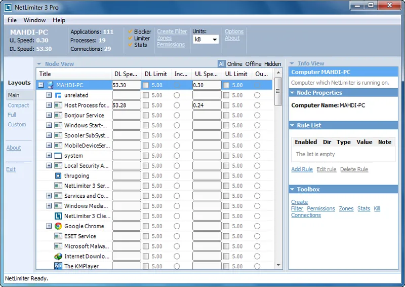Click the Node View scrollbar thumb
The height and width of the screenshot is (287, 405).
pos(278,91)
